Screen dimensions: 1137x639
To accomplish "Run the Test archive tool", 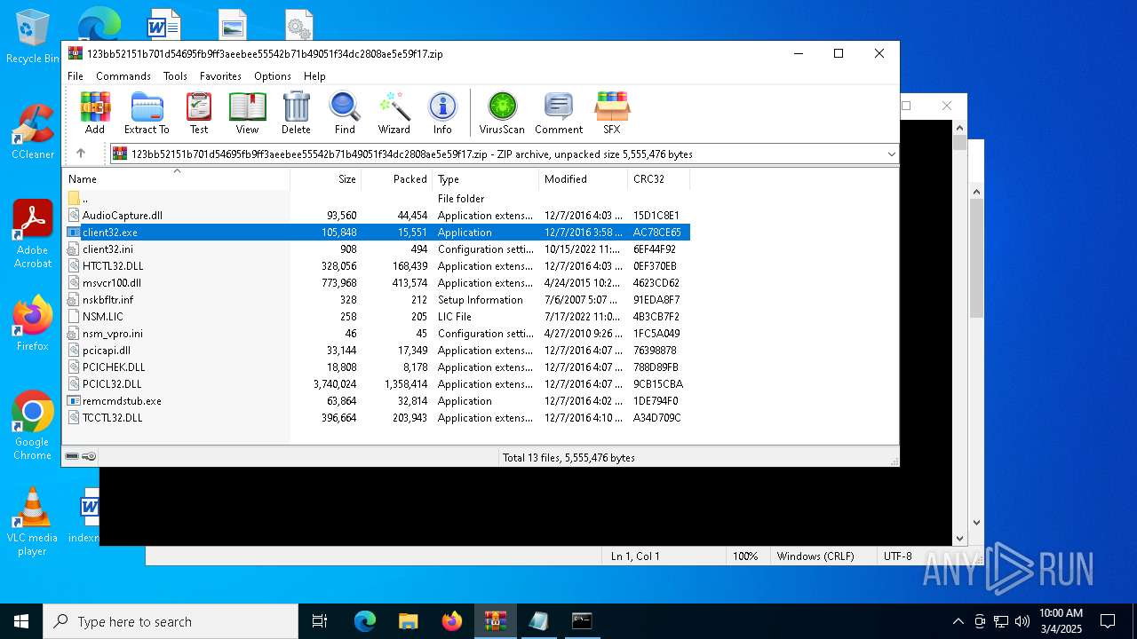I will [199, 113].
